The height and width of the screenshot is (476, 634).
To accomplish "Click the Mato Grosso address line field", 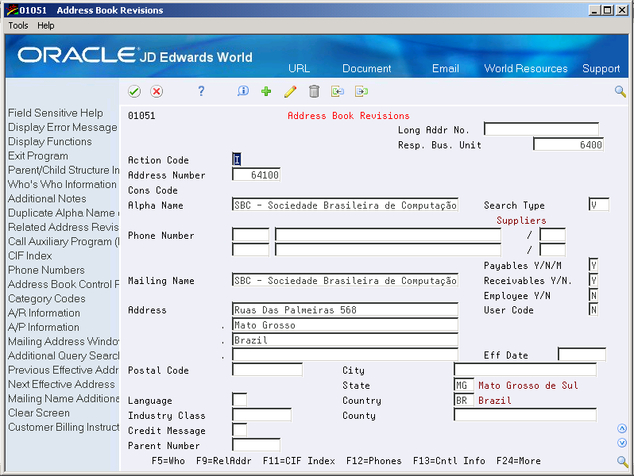I will 346,325.
